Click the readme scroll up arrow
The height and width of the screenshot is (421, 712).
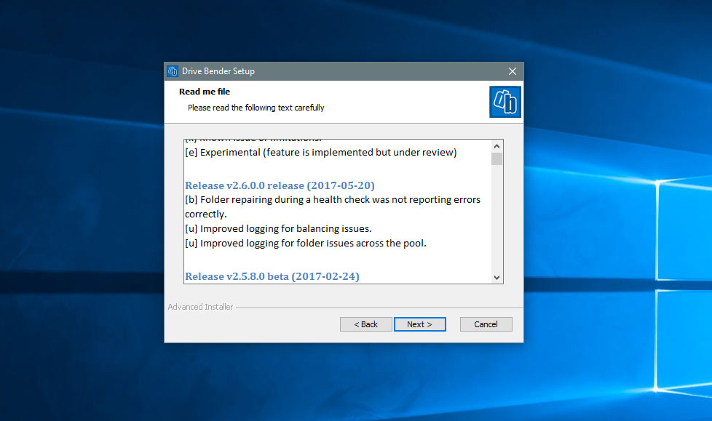(497, 146)
